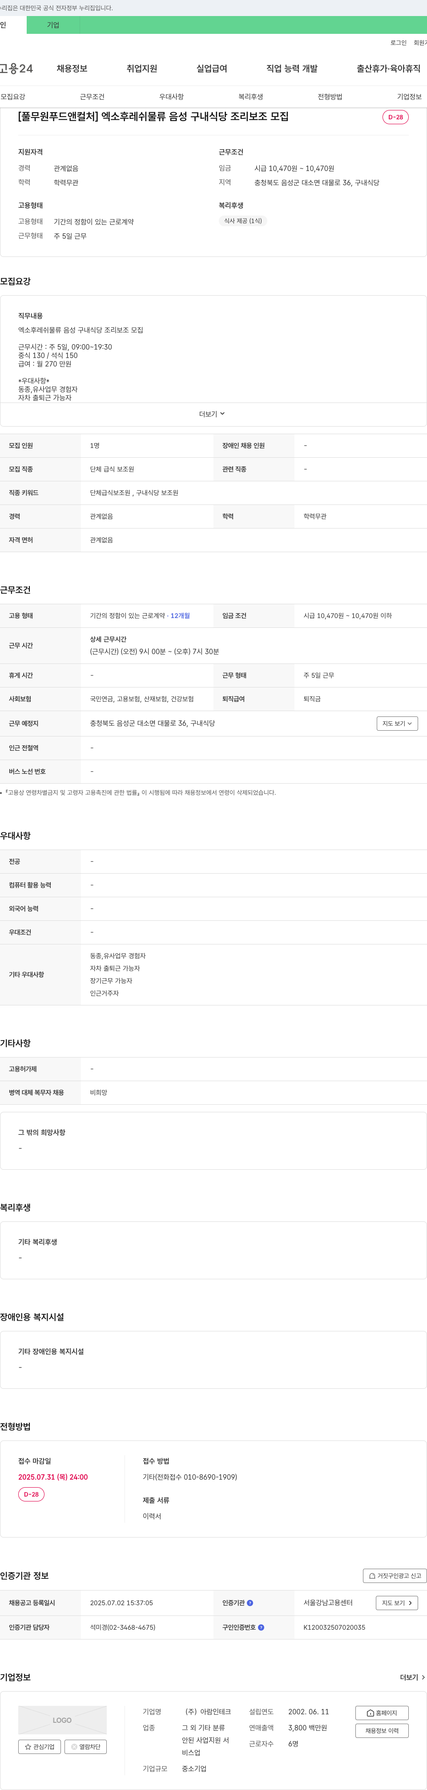Click 시급 10,470원 ~ 10,470원 이하 wage text
The width and height of the screenshot is (427, 1790).
point(347,616)
